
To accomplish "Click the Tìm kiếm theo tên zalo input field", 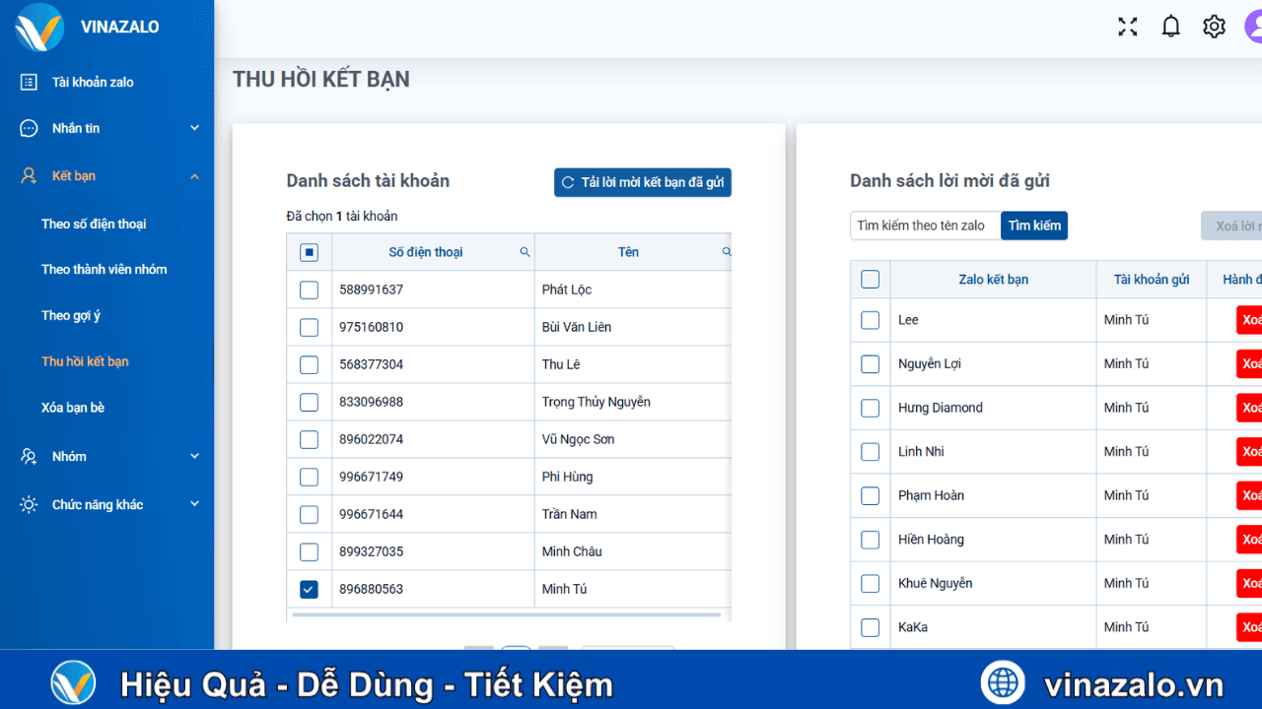I will point(925,225).
